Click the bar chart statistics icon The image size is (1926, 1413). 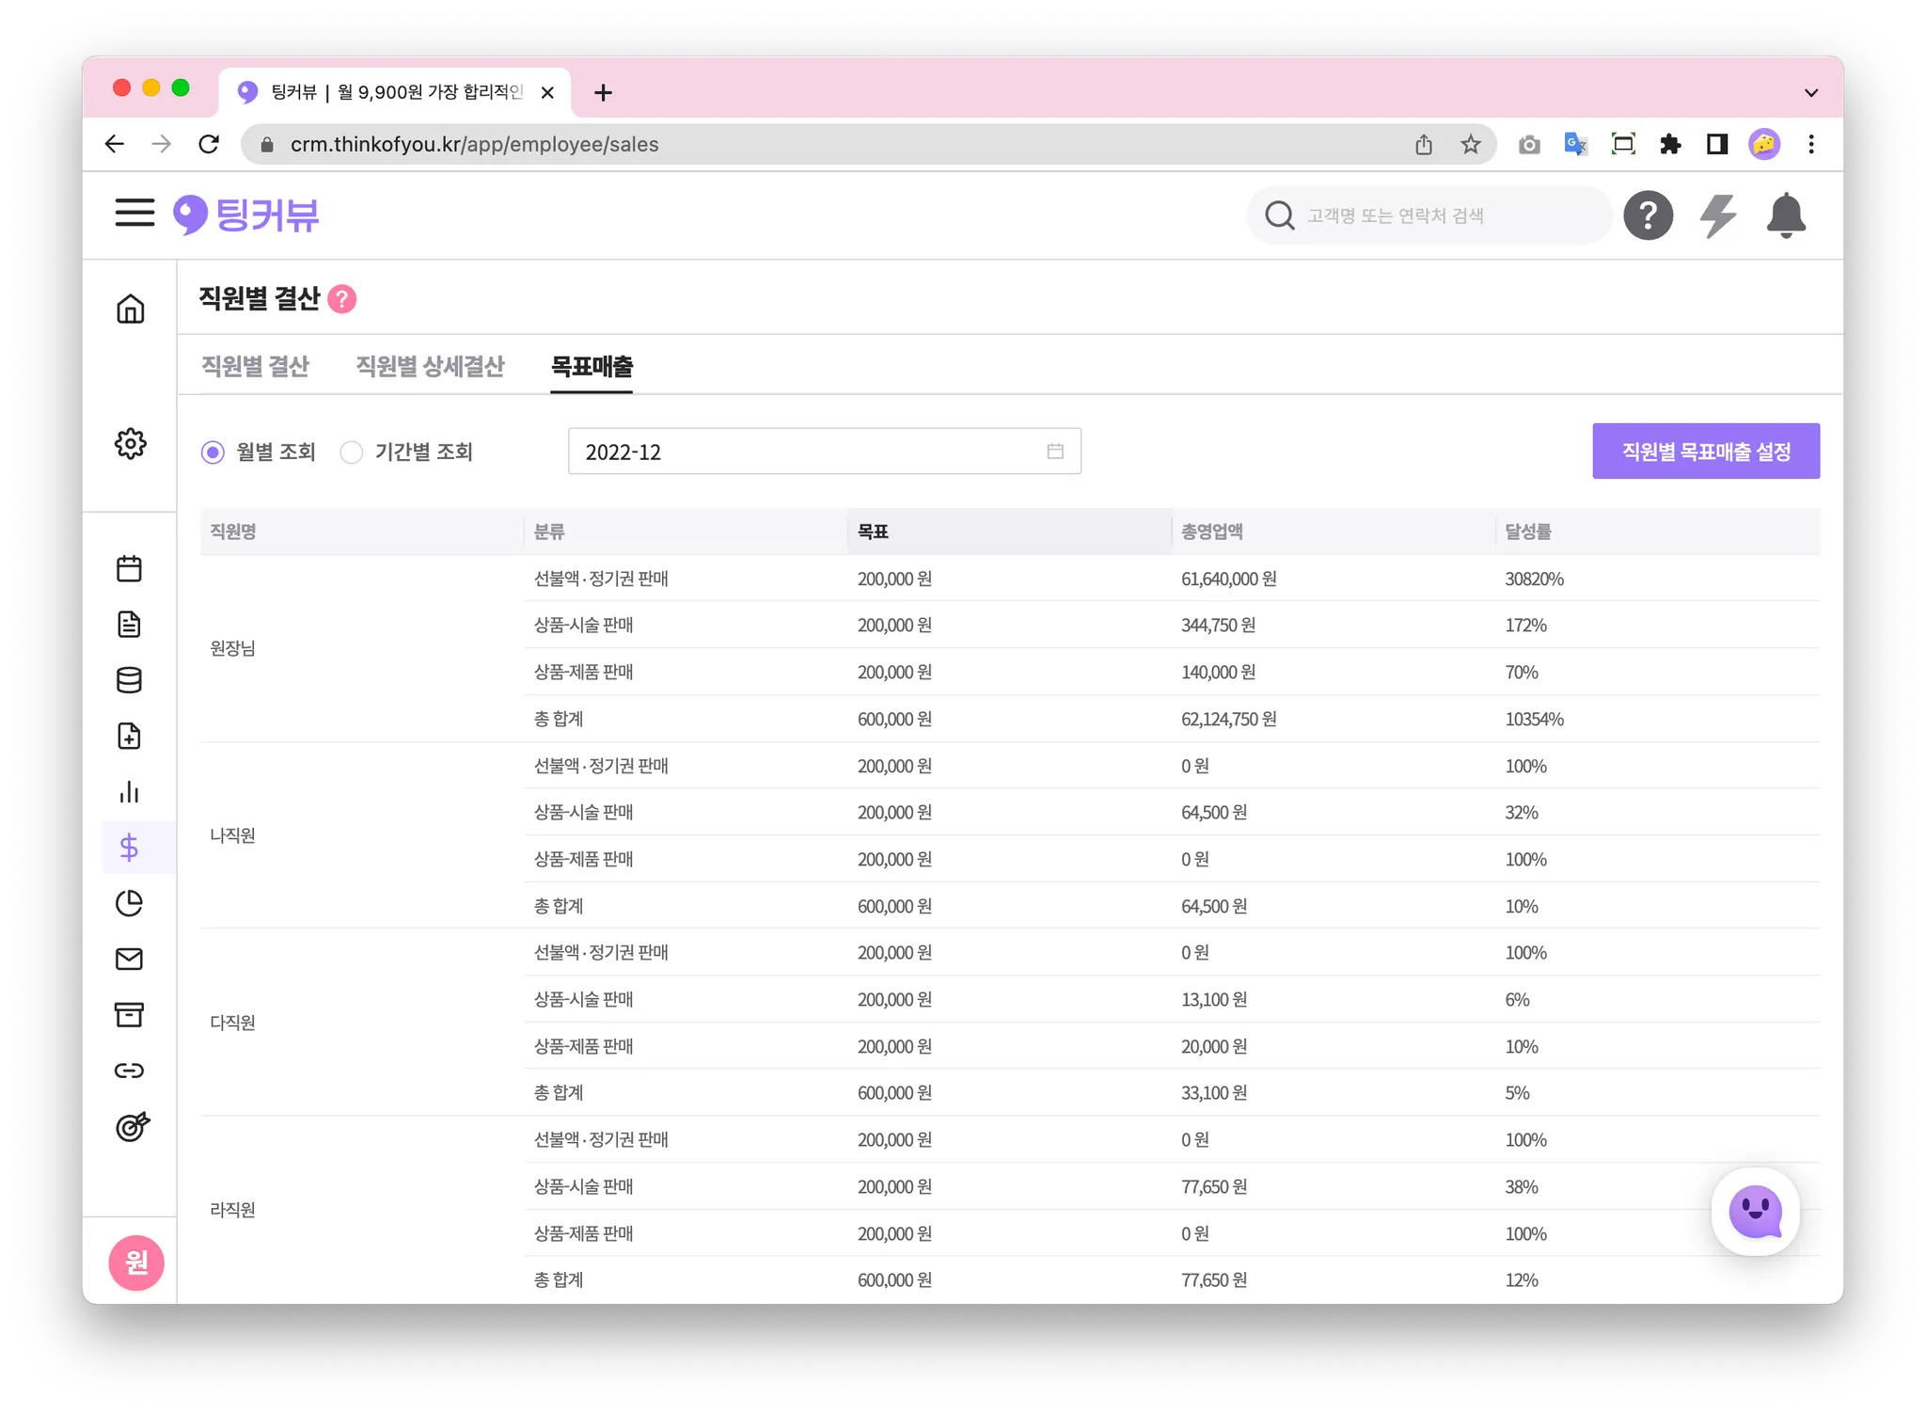click(130, 792)
